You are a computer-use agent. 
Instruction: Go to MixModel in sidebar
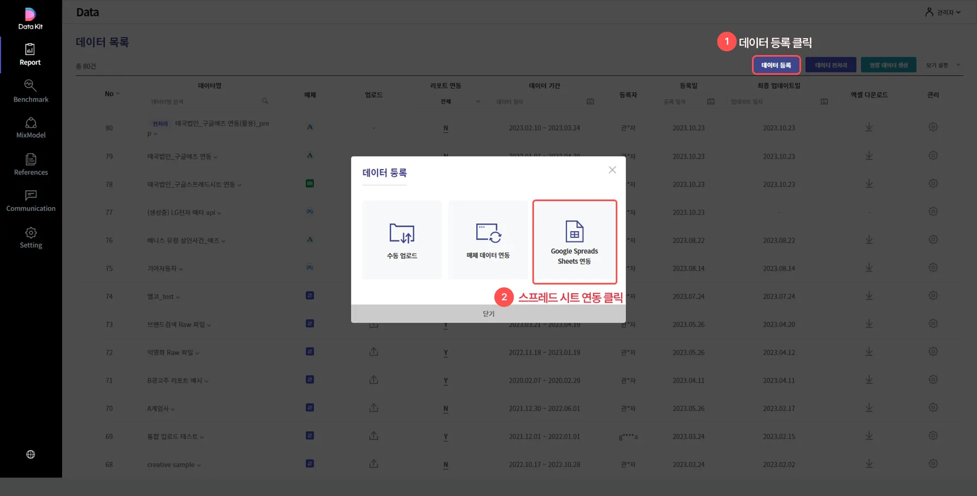[31, 128]
